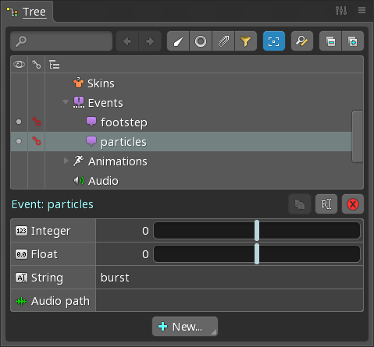Toggle visibility dot for particles event
This screenshot has width=374, height=347.
[x=19, y=141]
